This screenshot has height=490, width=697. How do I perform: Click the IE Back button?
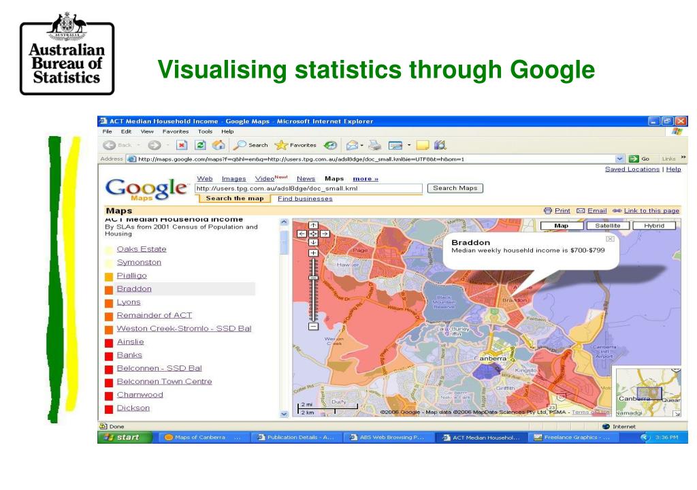(x=117, y=145)
